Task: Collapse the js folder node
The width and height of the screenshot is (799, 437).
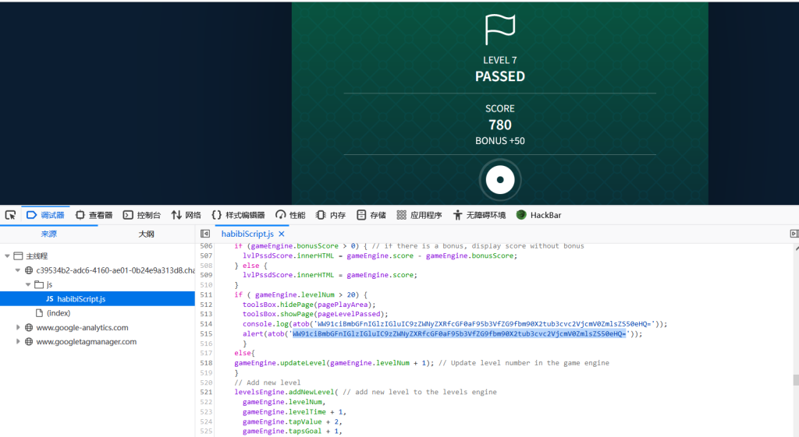Action: (x=29, y=284)
